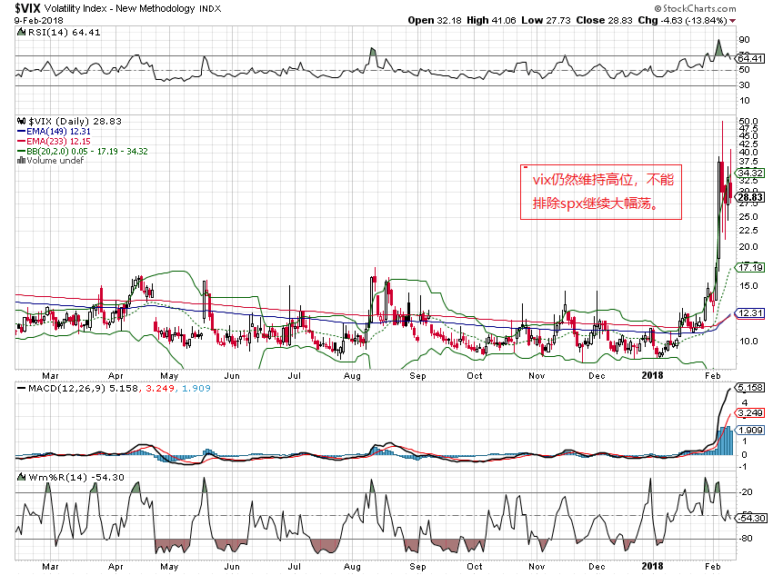Click the red EMA(233) legend line marker
773x575 pixels.
pyautogui.click(x=24, y=142)
